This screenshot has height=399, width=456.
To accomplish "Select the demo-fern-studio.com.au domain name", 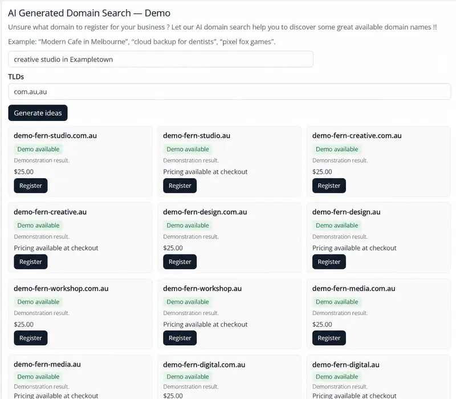I will pos(55,135).
